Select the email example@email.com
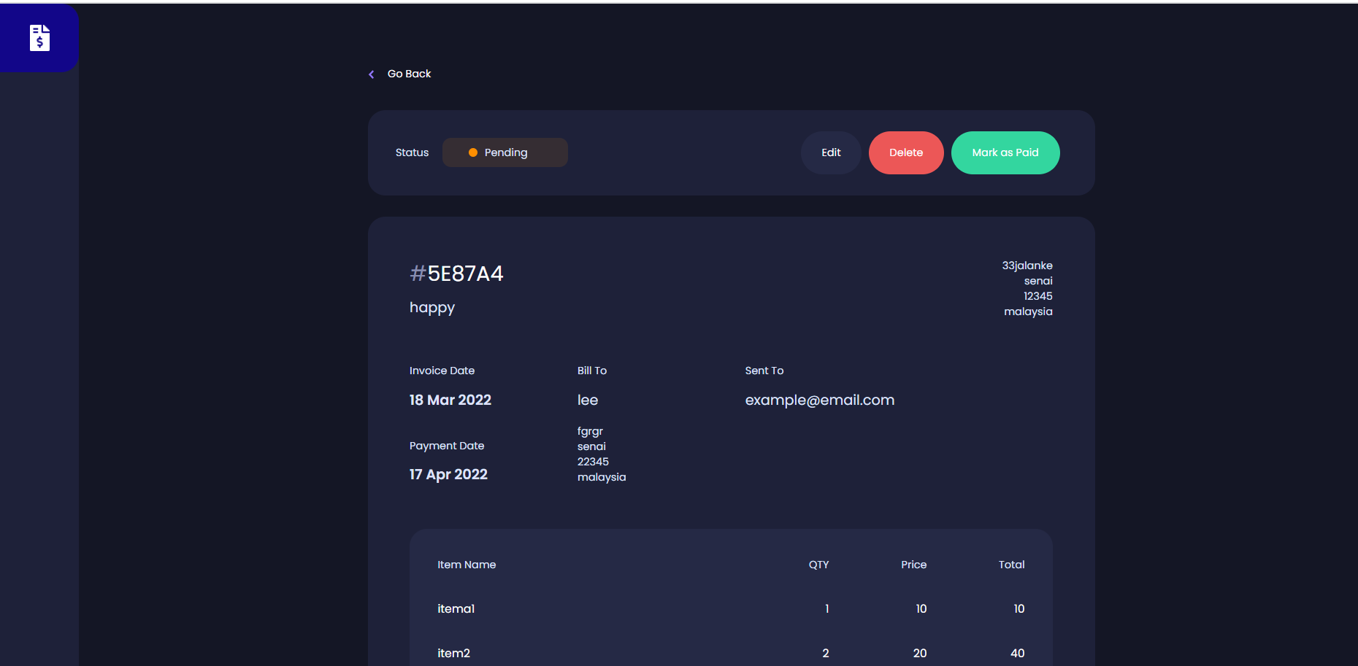This screenshot has width=1358, height=666. pos(819,400)
